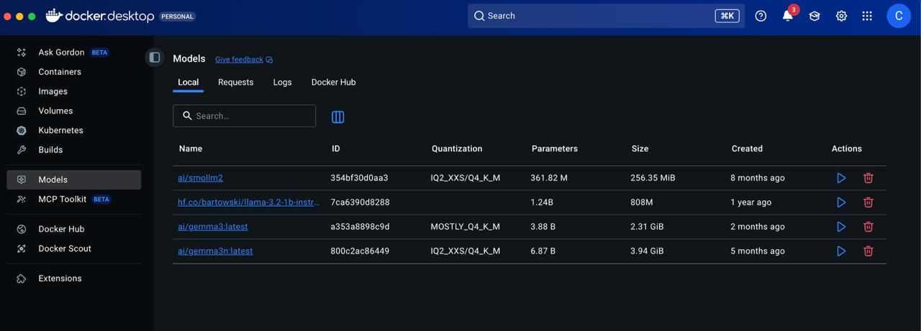
Task: Click the Ask Gordon sparkle icon
Action: pyautogui.click(x=22, y=52)
